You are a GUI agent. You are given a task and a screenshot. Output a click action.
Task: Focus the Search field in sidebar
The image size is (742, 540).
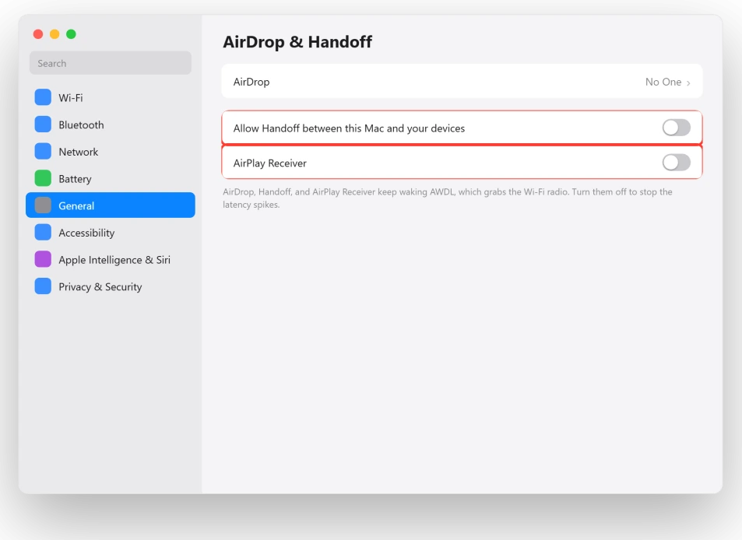tap(111, 63)
